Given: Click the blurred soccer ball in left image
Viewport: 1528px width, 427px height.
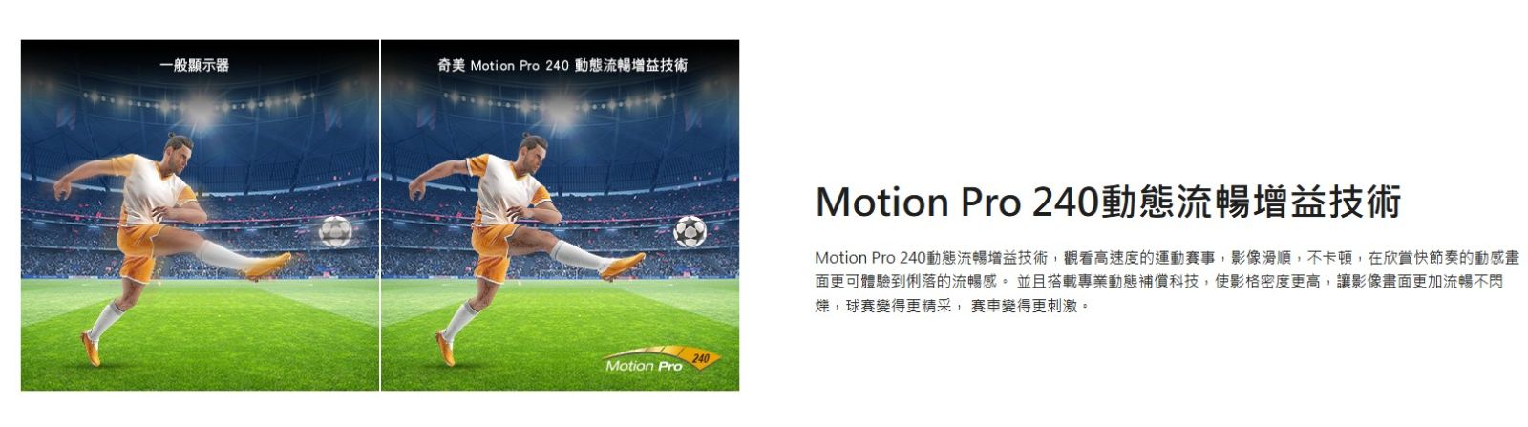Looking at the screenshot, I should tap(334, 230).
